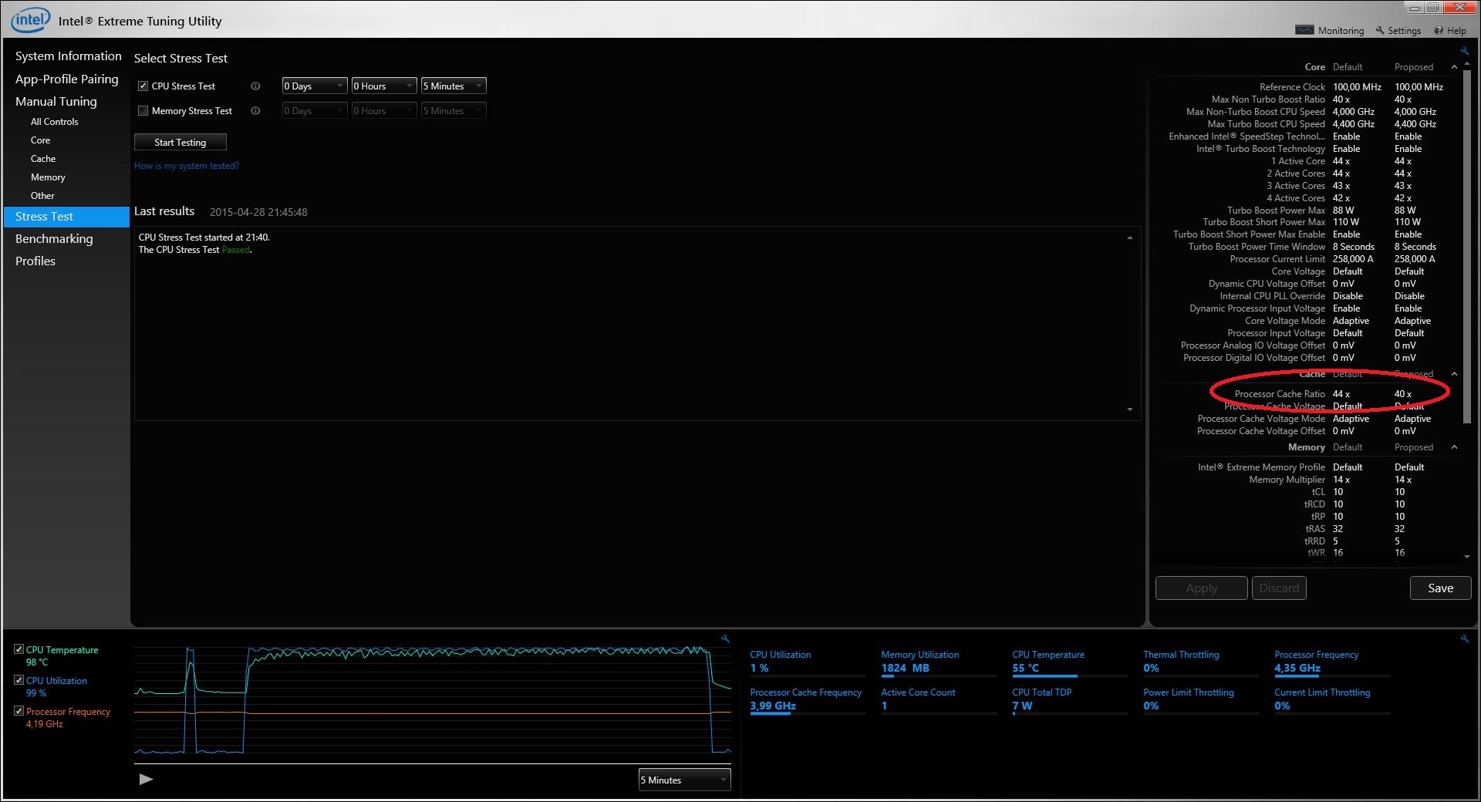Click the Last results timestamp
1481x802 pixels.
point(258,212)
